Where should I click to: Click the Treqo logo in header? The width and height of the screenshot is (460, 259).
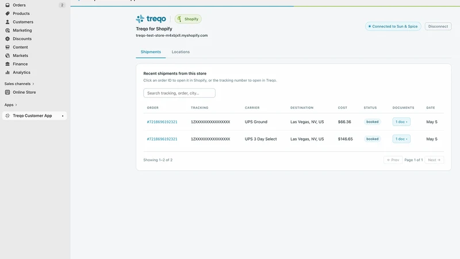pyautogui.click(x=151, y=19)
